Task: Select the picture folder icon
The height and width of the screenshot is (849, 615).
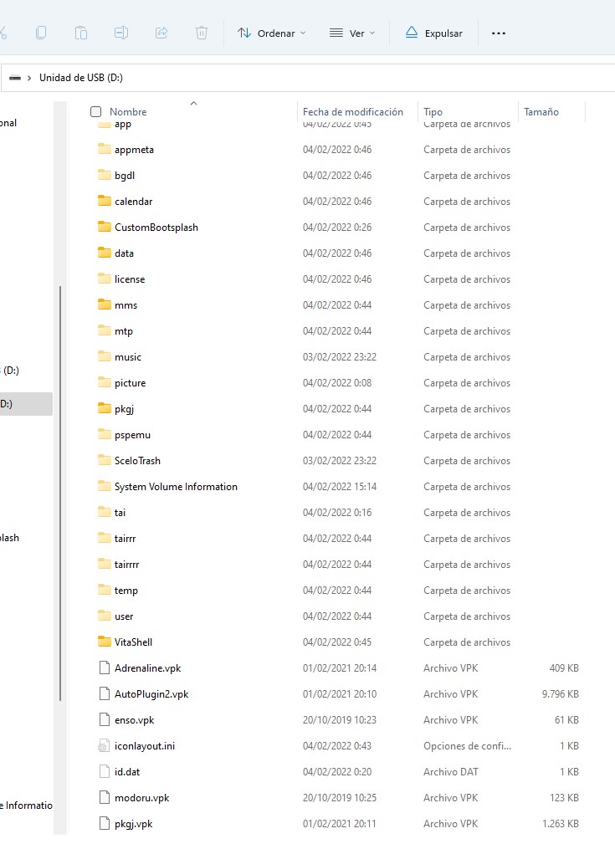Action: pos(104,382)
